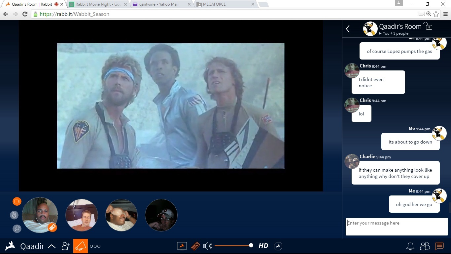Expand the 'You + 3 people' list

tap(394, 33)
